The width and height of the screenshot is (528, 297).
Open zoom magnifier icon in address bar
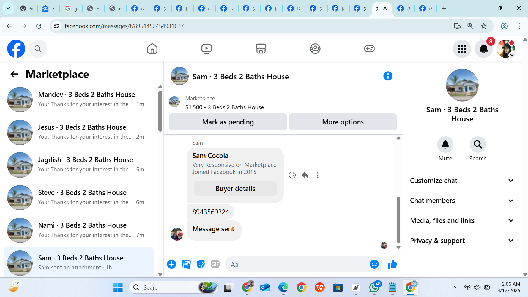click(470, 26)
